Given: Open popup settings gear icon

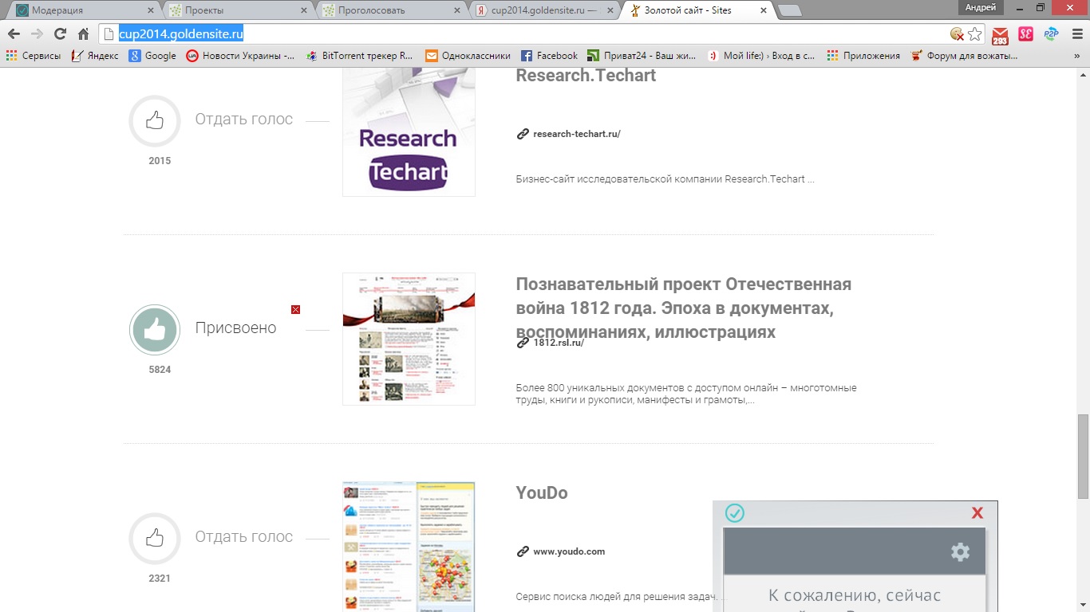Looking at the screenshot, I should pos(960,551).
